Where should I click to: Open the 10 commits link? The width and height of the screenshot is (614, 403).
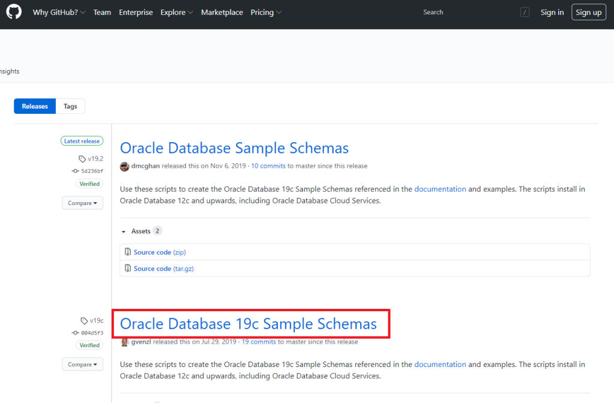(268, 166)
